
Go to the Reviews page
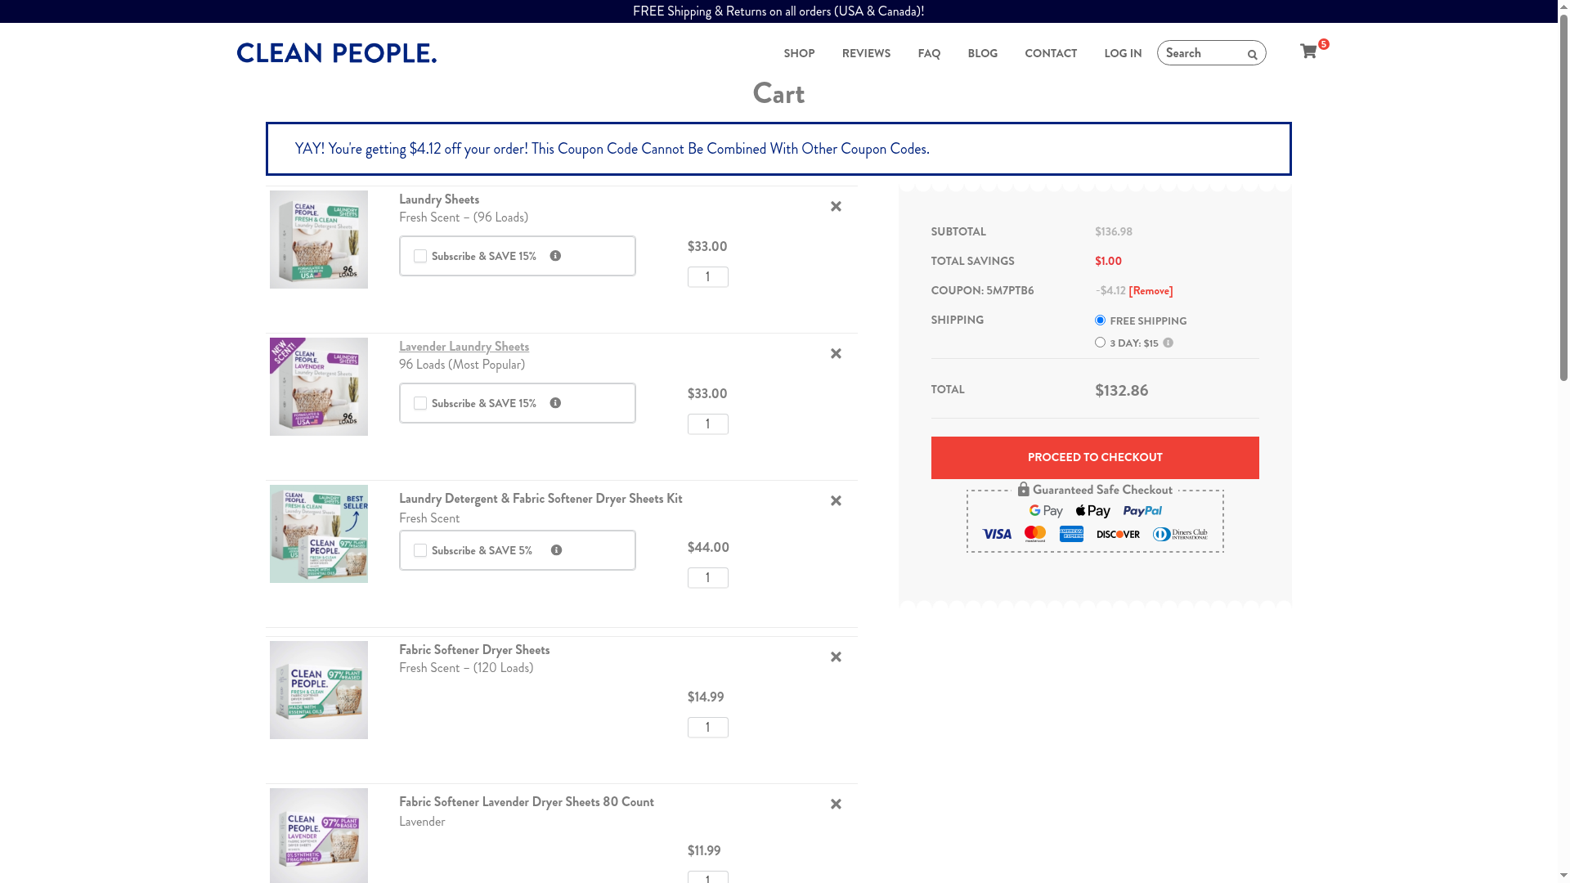tap(866, 53)
